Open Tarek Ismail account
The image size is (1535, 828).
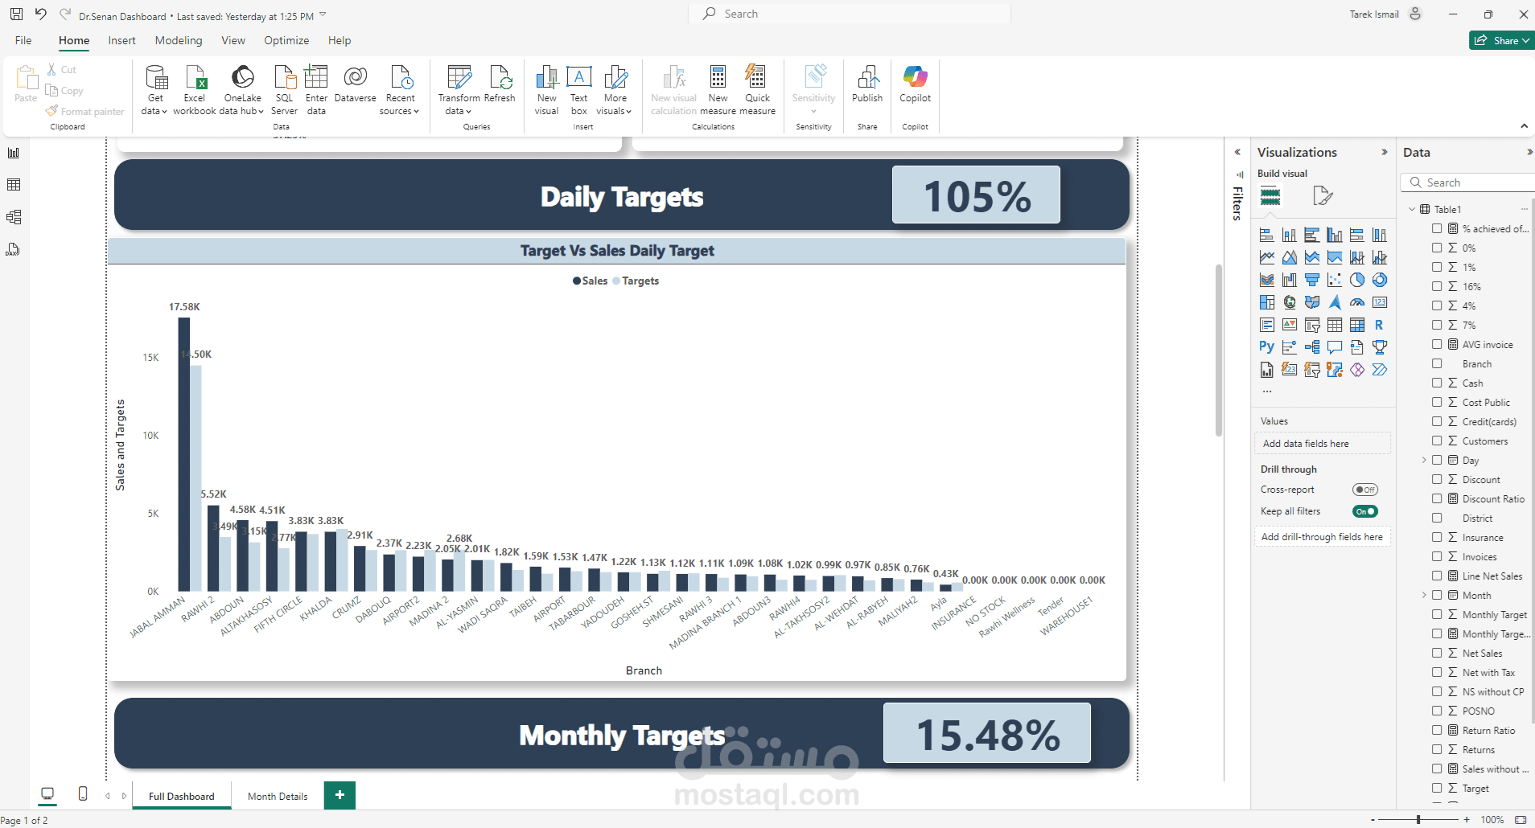coord(1385,14)
